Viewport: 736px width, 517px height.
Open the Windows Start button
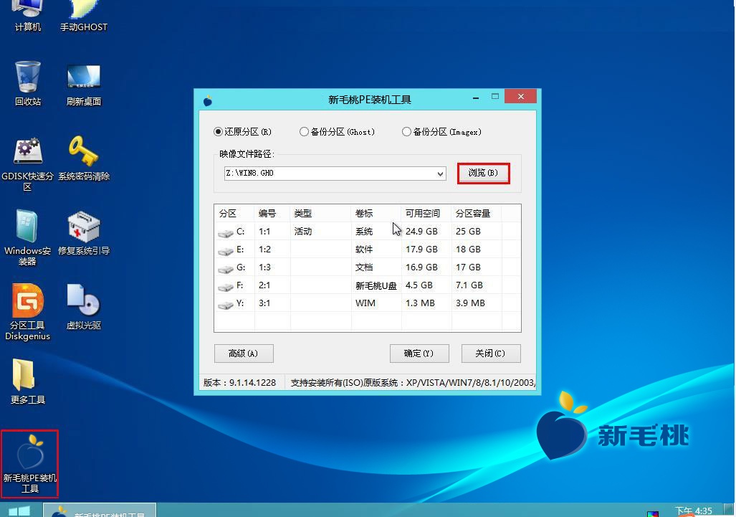[20, 511]
